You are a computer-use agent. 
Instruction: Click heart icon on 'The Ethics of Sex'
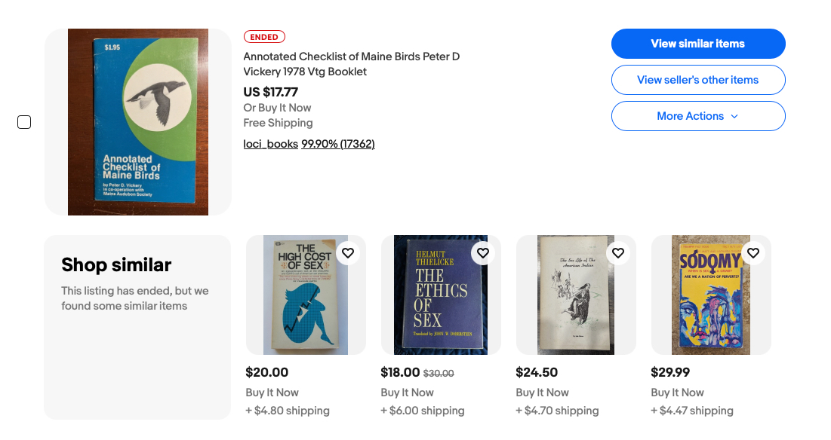pyautogui.click(x=483, y=253)
